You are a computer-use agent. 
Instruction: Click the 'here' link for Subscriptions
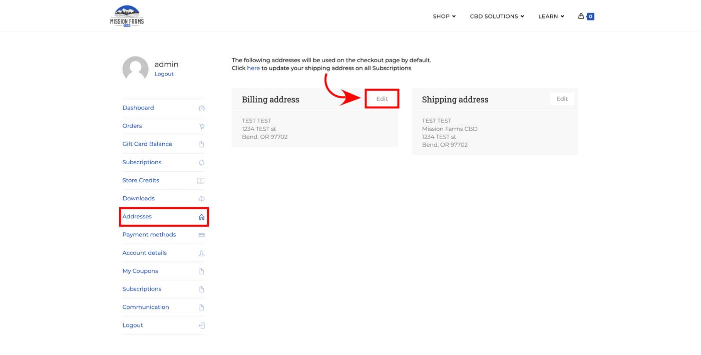(253, 68)
